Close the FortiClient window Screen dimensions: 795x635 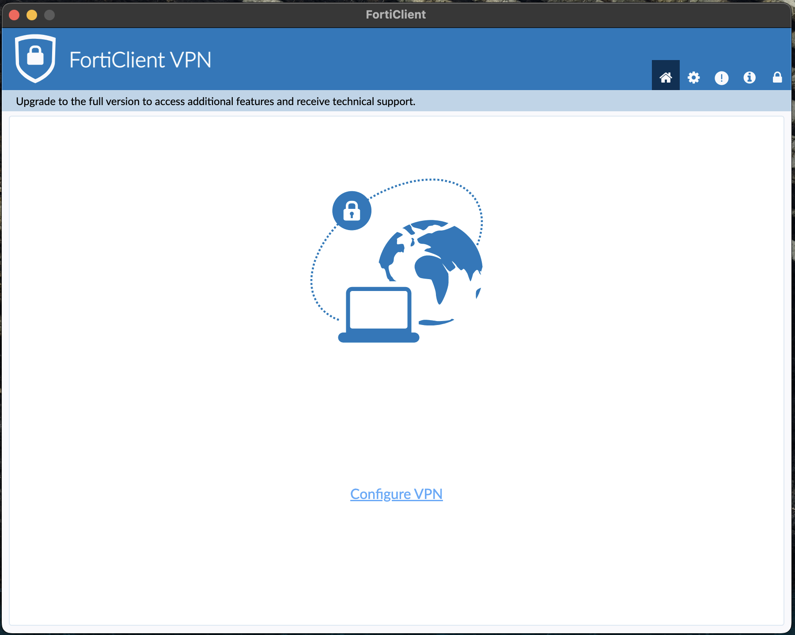[14, 15]
